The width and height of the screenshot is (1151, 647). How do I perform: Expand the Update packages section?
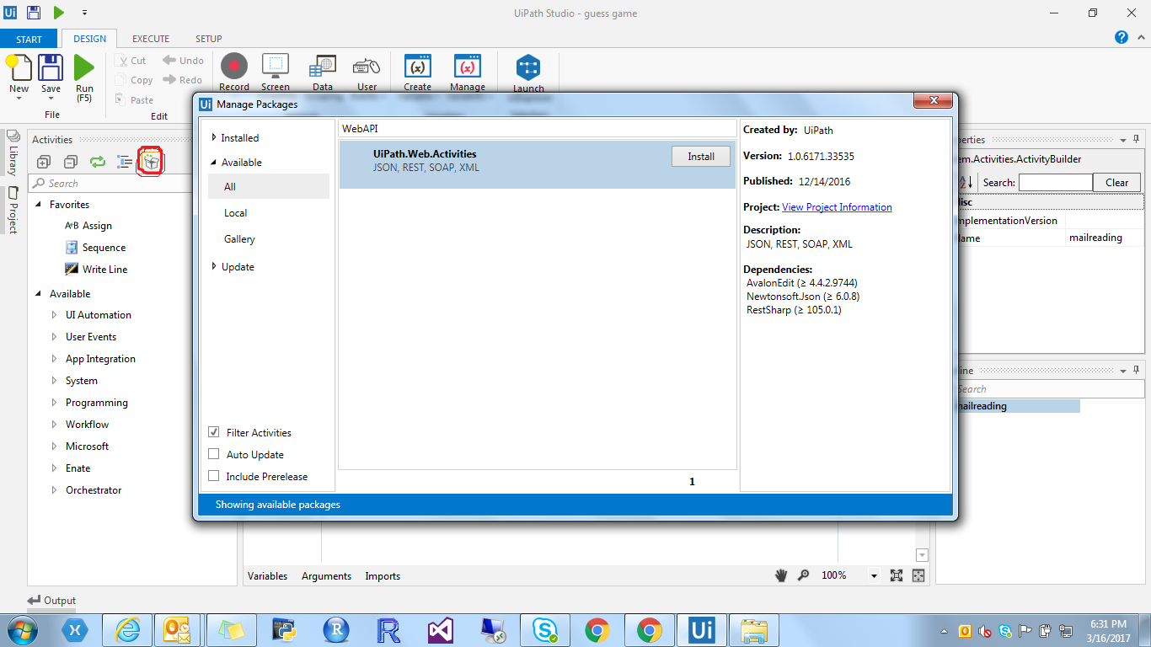[238, 266]
